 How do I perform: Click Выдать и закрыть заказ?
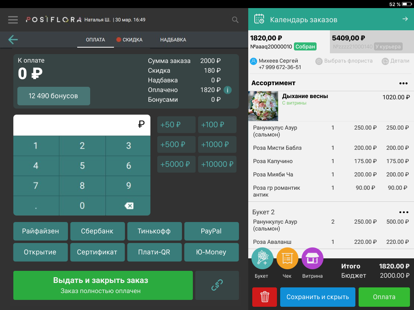103,285
